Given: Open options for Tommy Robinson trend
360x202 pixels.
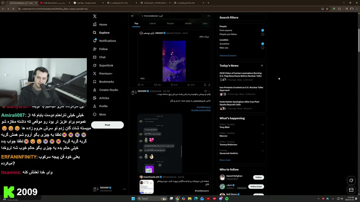Looking at the screenshot, I should [x=263, y=142].
